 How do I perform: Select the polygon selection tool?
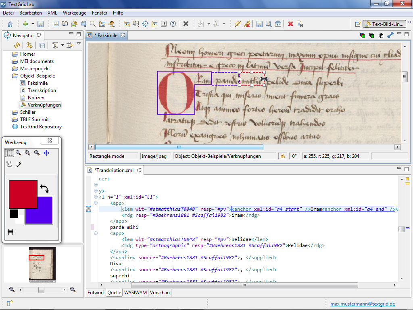pyautogui.click(x=9, y=164)
